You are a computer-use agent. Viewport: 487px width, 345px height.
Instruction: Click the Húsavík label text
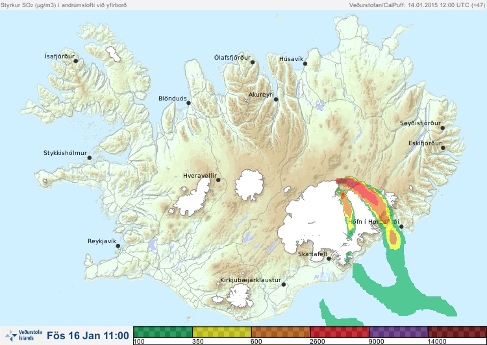[292, 59]
